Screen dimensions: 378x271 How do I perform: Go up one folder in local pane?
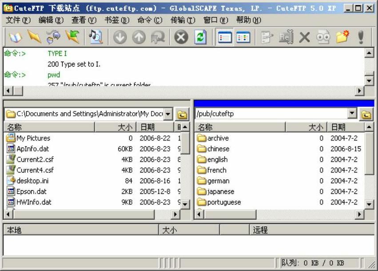point(182,114)
